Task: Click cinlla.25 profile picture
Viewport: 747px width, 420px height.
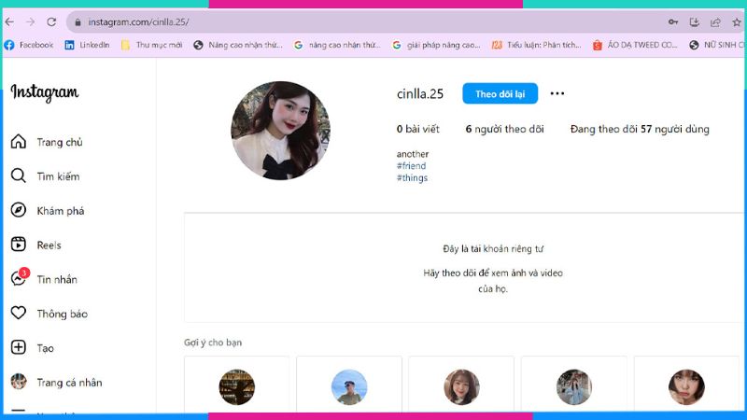Action: tap(280, 130)
